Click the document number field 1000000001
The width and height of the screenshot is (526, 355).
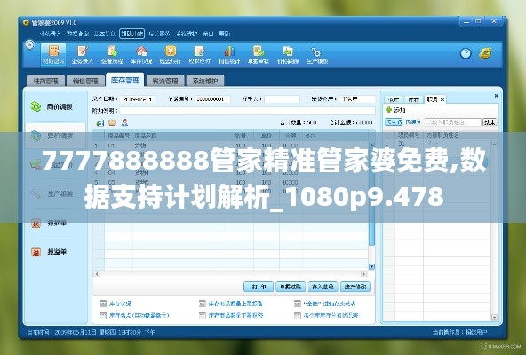coord(212,99)
